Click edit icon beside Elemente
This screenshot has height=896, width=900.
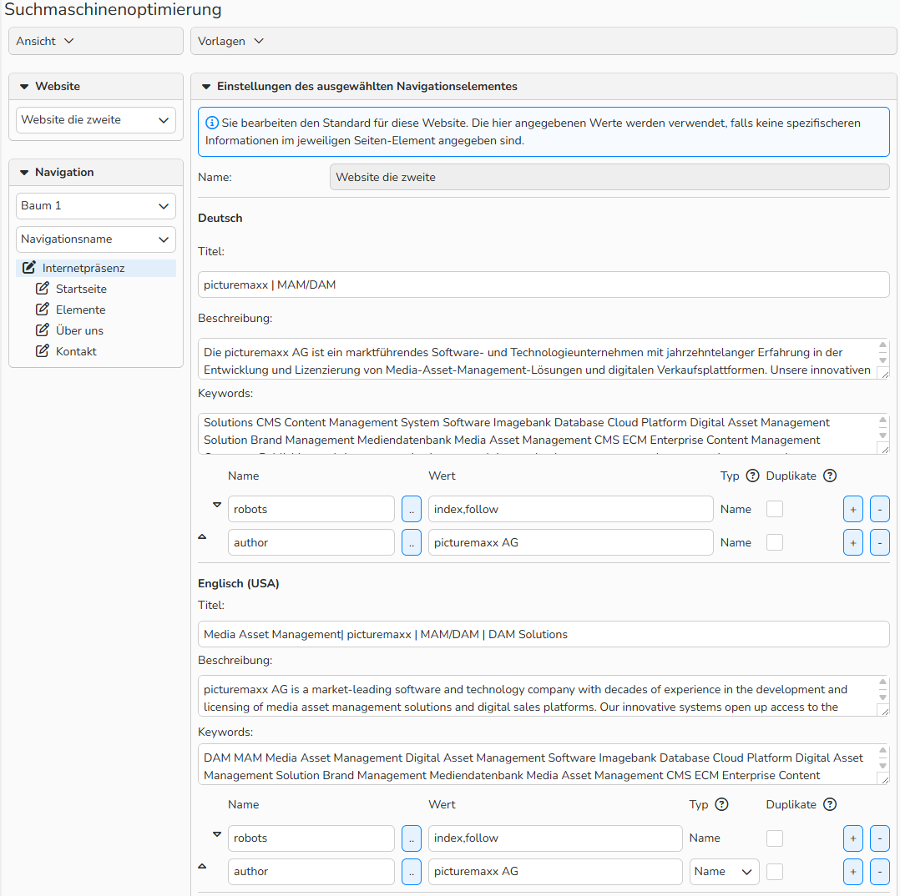pos(43,310)
